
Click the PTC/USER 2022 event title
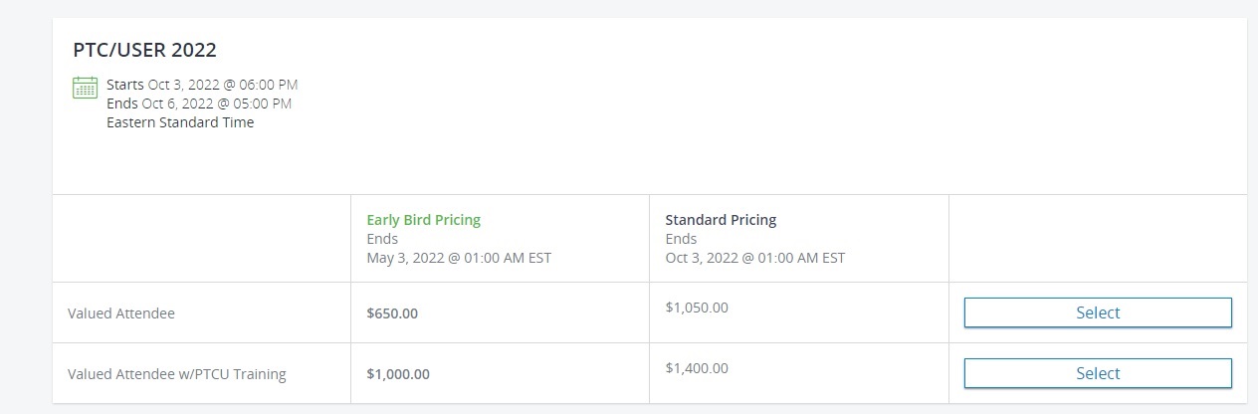[145, 50]
